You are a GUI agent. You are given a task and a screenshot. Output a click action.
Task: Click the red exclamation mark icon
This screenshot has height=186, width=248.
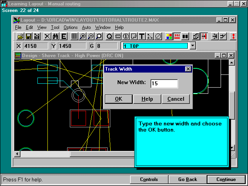pos(233,36)
